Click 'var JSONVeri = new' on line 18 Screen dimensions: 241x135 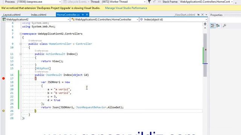coord(55,82)
